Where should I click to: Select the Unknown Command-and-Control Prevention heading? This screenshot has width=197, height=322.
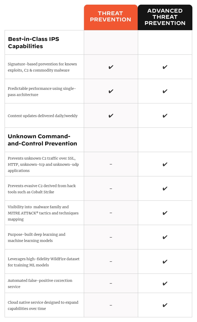coord(42,140)
